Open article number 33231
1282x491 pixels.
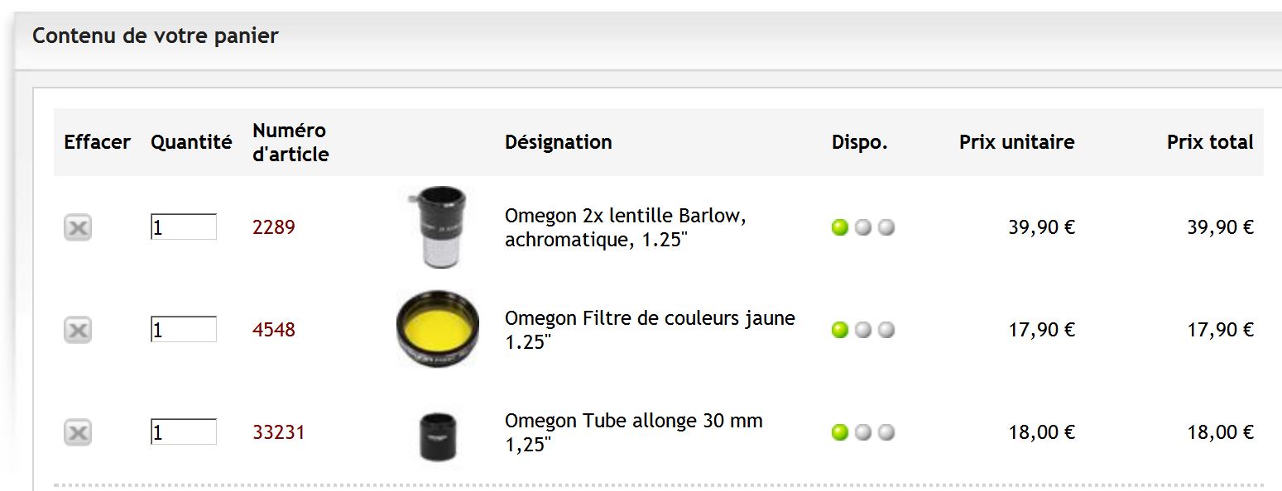279,432
